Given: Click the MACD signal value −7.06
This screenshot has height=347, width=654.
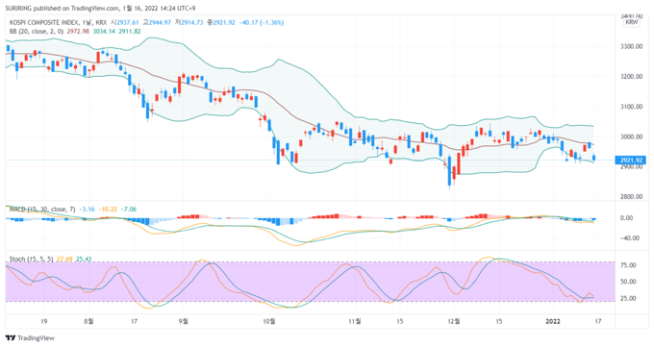Looking at the screenshot, I should [x=129, y=210].
